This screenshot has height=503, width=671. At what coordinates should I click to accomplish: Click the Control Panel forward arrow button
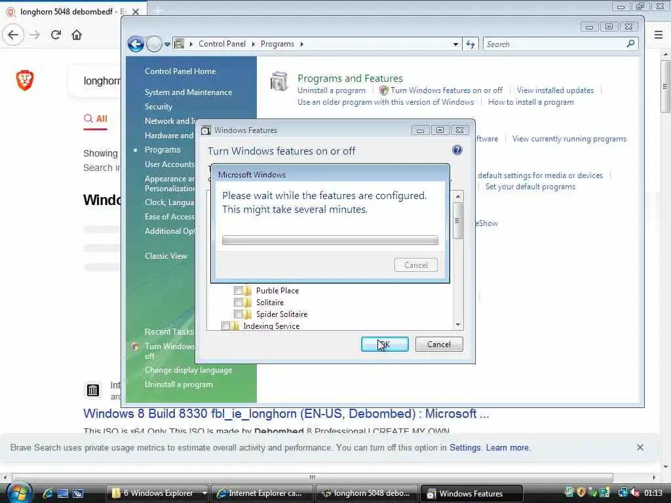[x=153, y=44]
